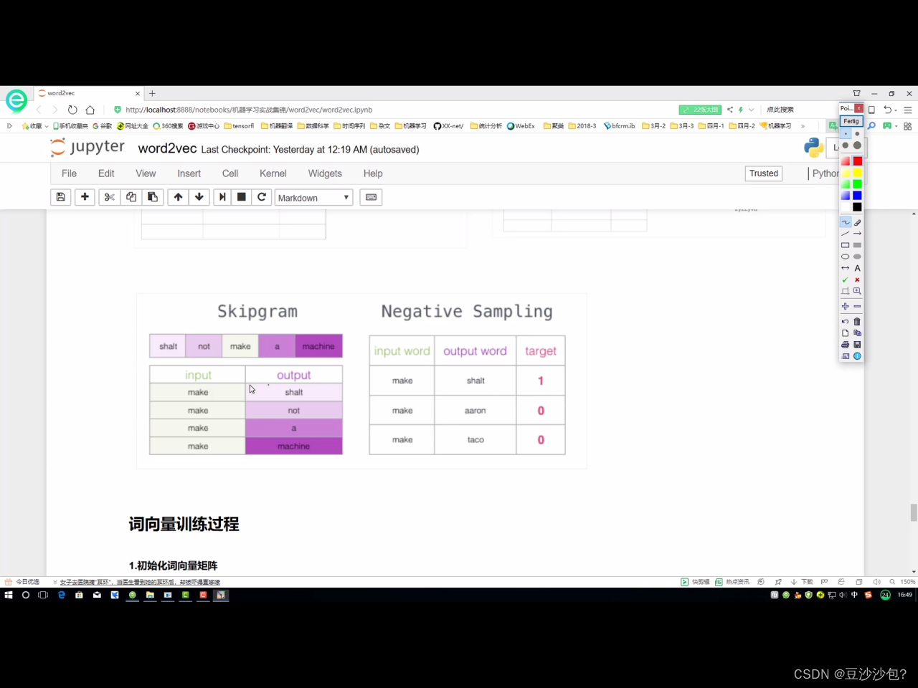Screen dimensions: 918x688
Task: Choose the red cross stamp
Action: pos(857,279)
